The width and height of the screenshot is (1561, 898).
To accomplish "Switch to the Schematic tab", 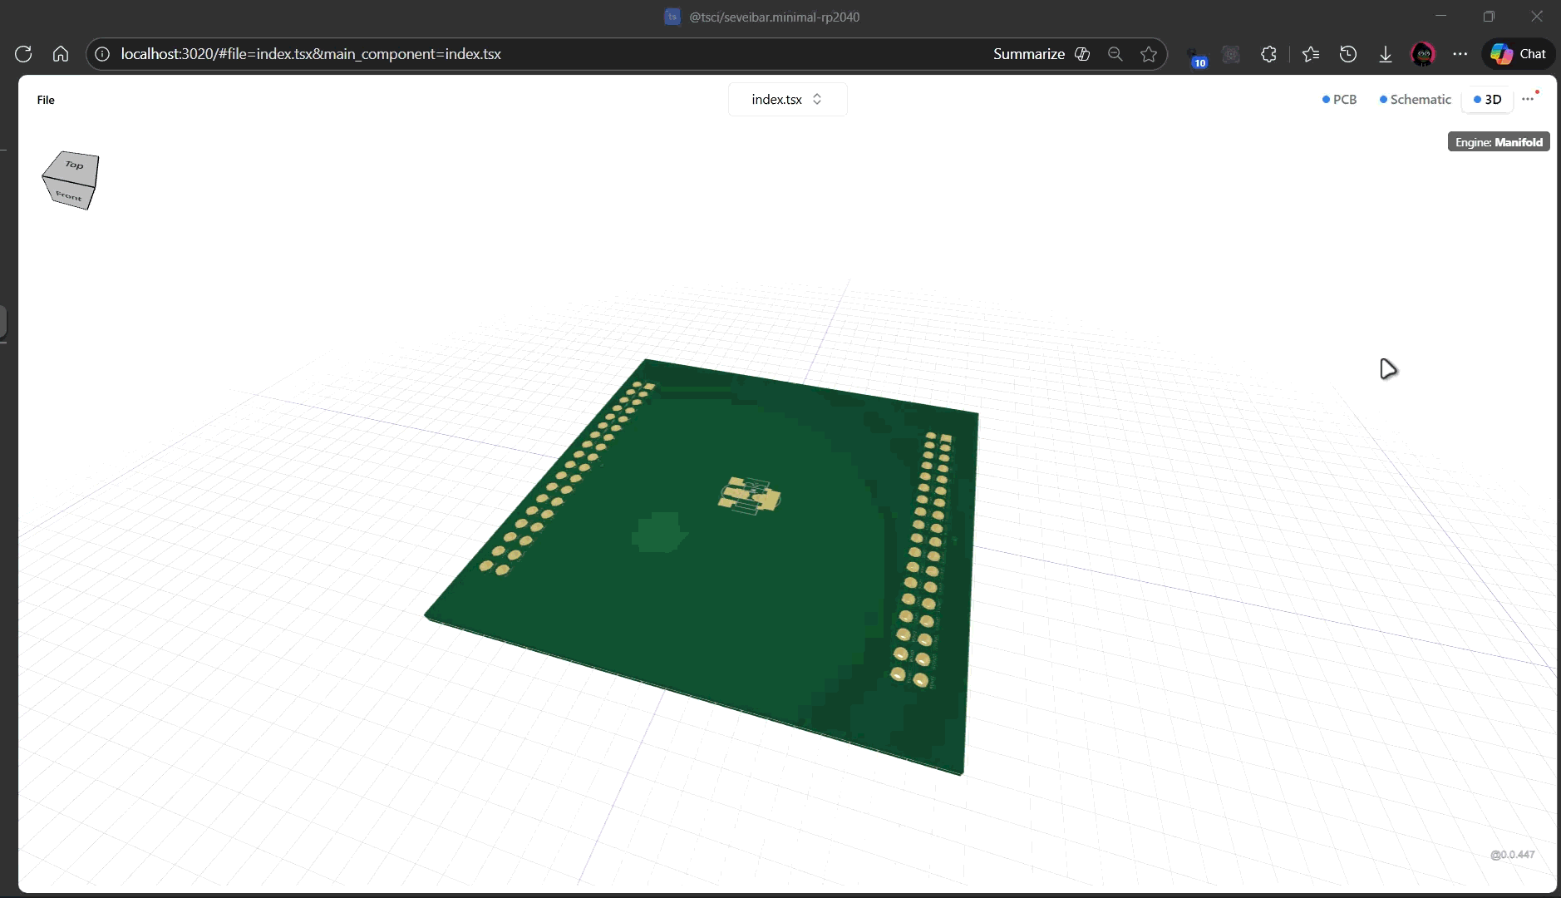I will [1415, 100].
